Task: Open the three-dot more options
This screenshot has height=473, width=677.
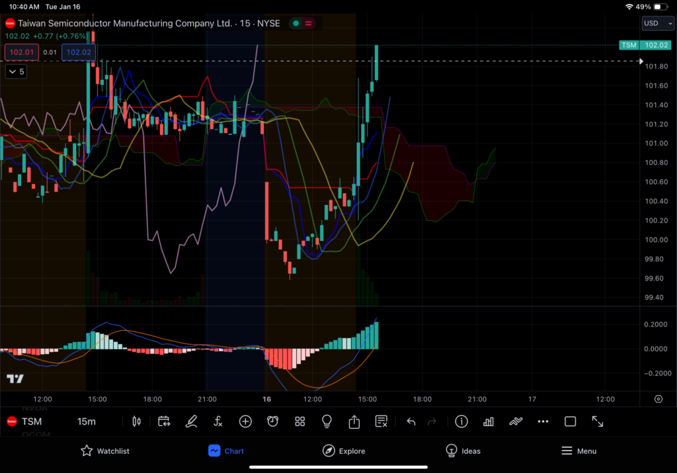Action: (x=543, y=421)
